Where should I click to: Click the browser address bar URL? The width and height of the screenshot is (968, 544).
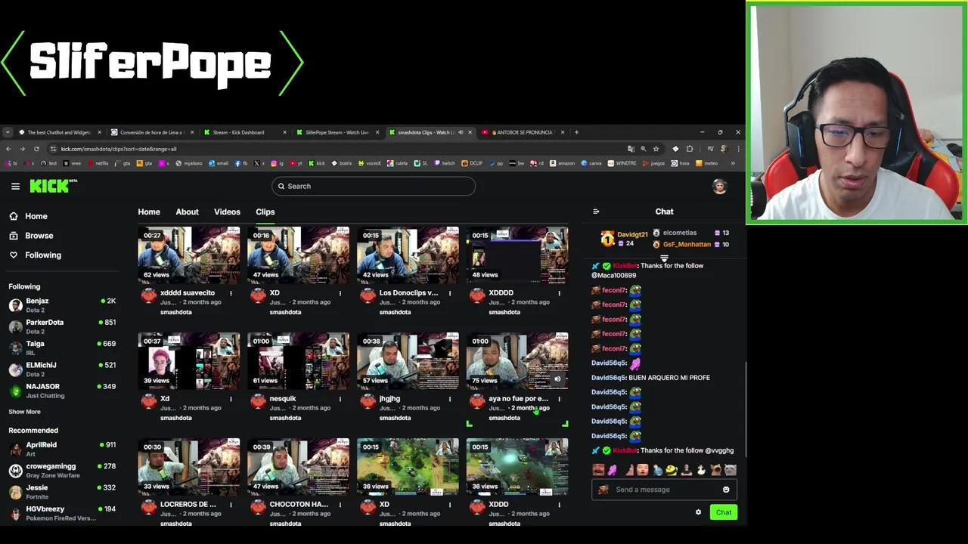[119, 149]
